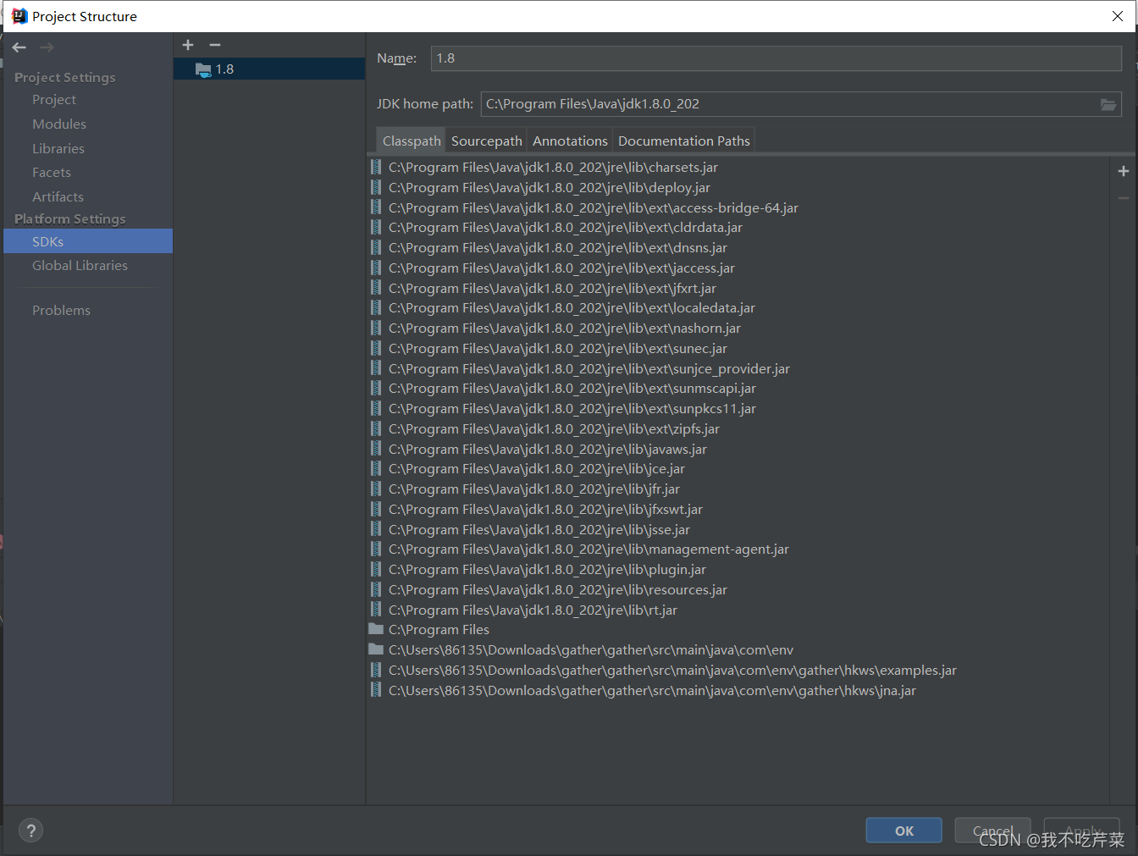Add a new SDK with plus icon

pos(188,45)
